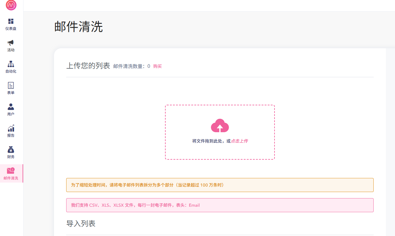The image size is (395, 236).
Task: Click the alert badge on envelope icon
Action: pyautogui.click(x=13, y=169)
